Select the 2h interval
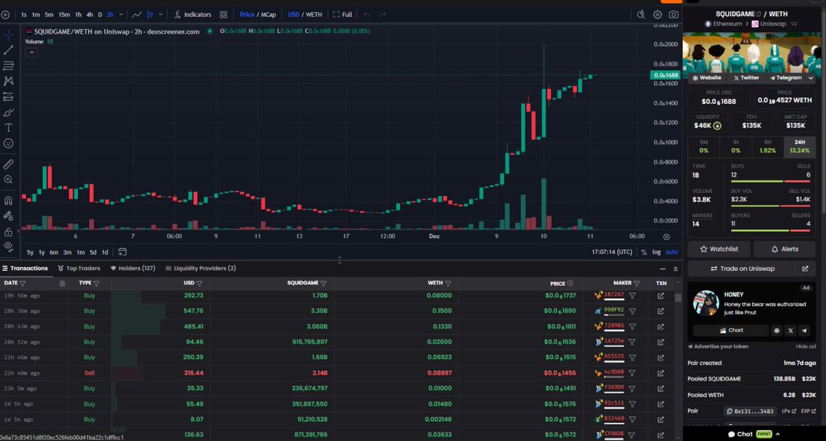The width and height of the screenshot is (826, 441). (110, 14)
